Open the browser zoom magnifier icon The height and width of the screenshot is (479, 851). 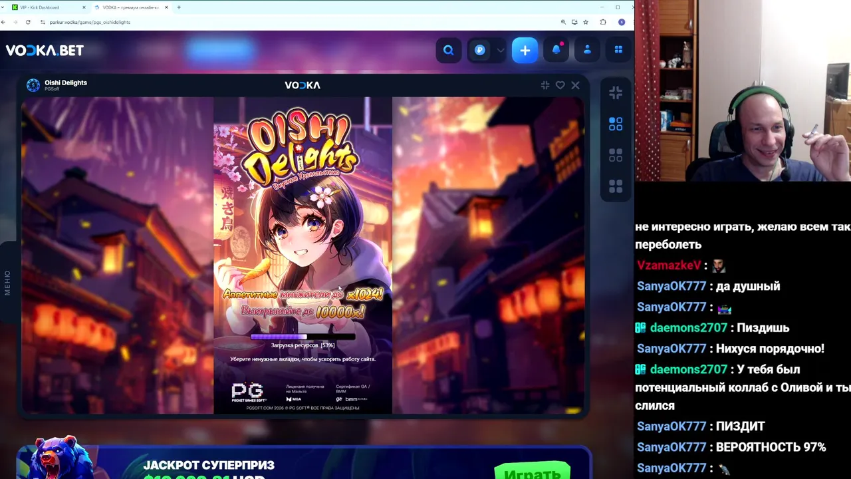coord(563,22)
